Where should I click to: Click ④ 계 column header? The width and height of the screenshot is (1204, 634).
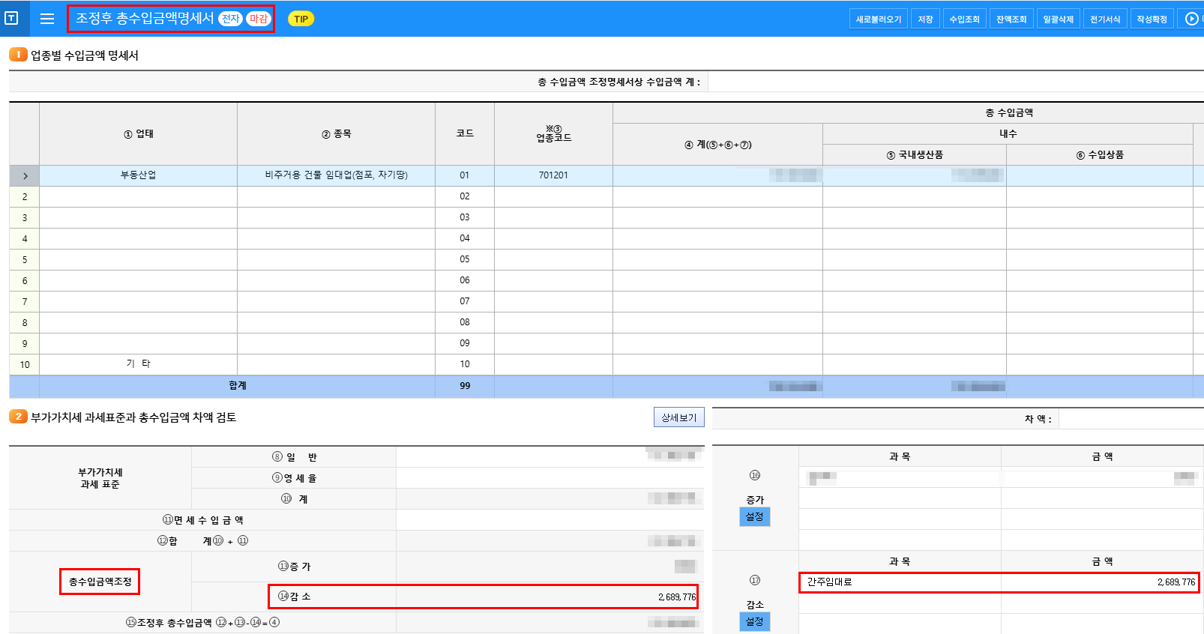717,145
